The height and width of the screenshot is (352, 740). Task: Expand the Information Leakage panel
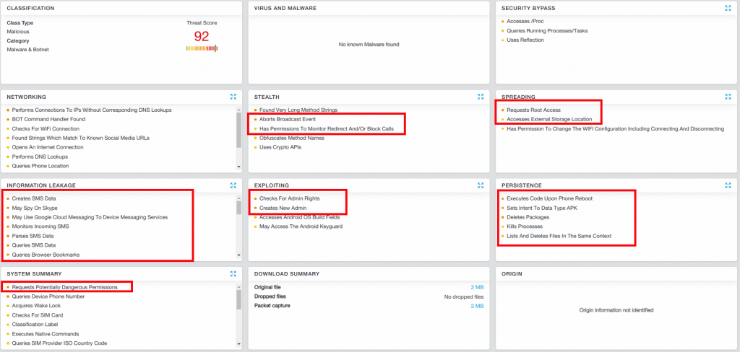click(233, 185)
